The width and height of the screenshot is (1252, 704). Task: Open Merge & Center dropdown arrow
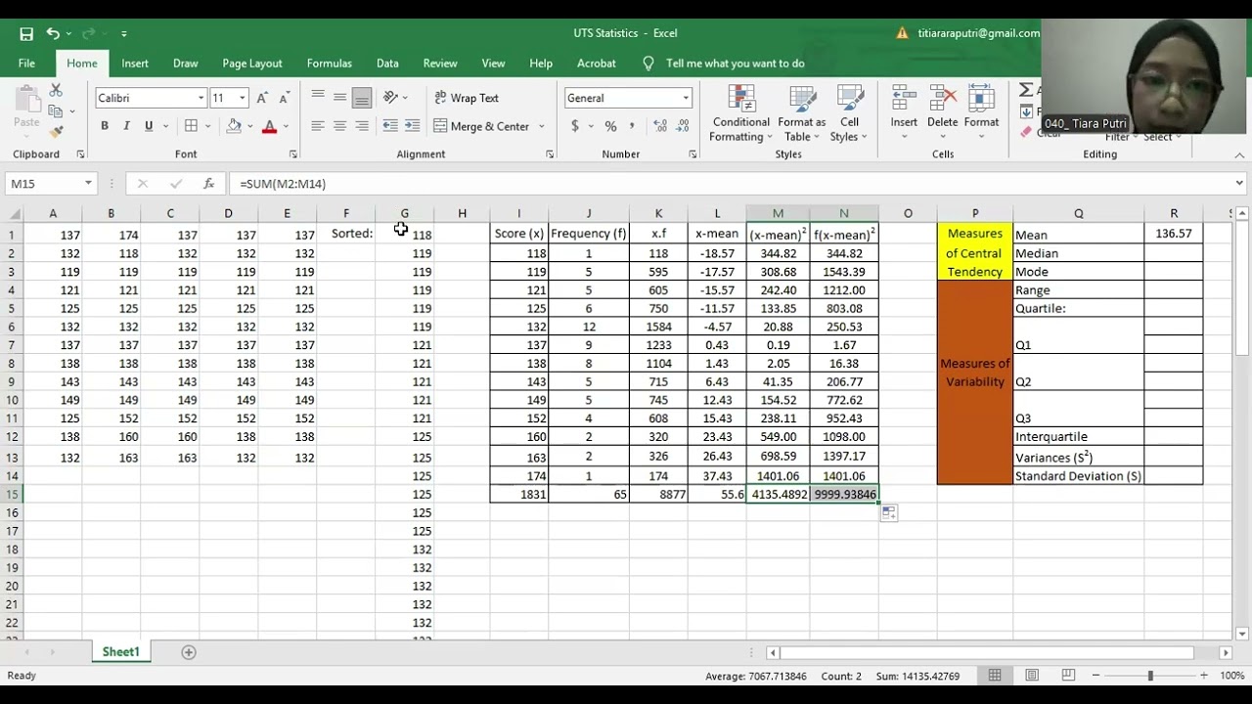tap(541, 126)
